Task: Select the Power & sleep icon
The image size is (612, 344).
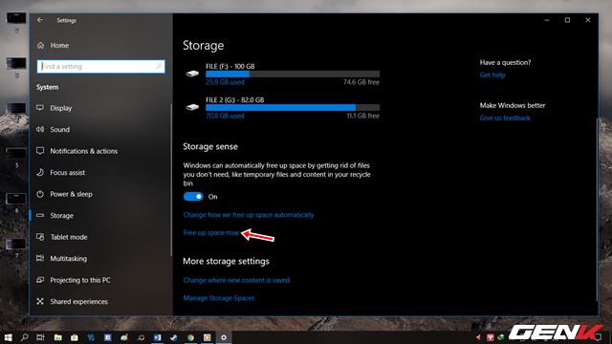Action: pyautogui.click(x=40, y=194)
